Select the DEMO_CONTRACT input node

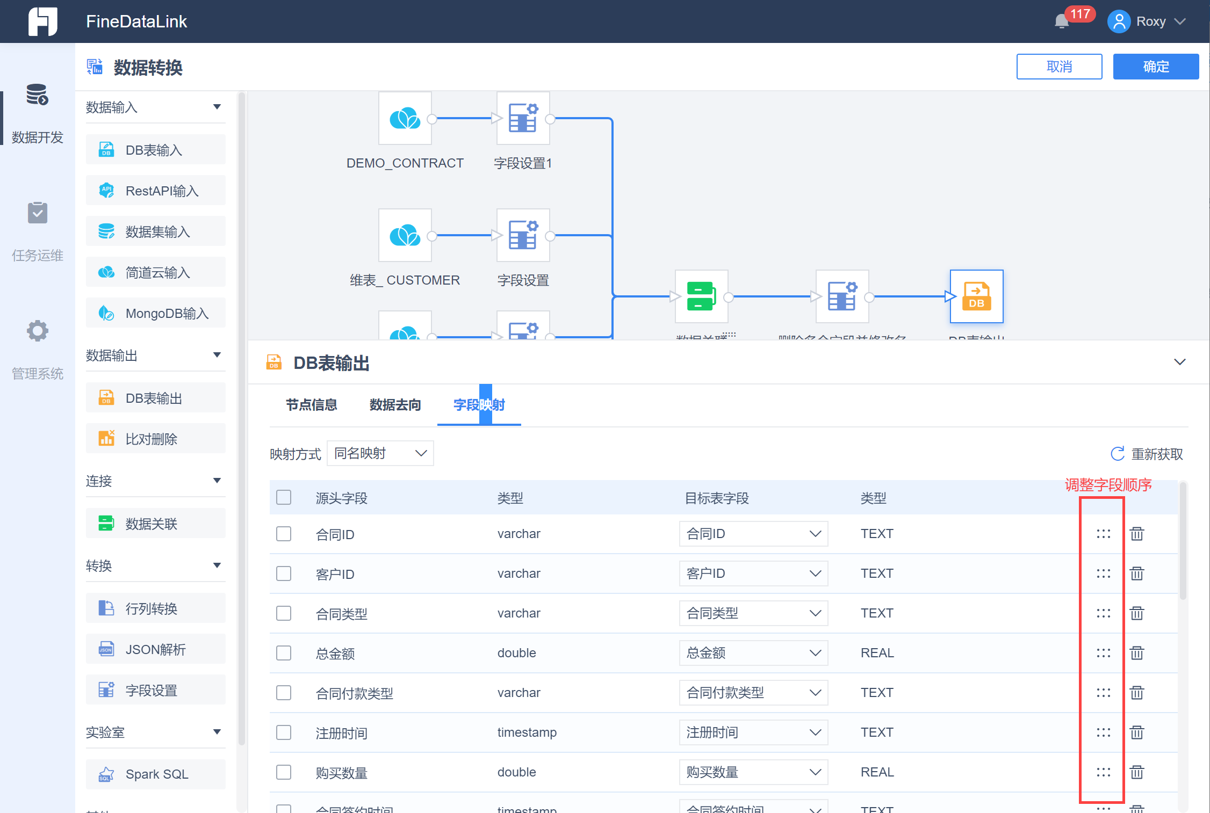click(405, 118)
